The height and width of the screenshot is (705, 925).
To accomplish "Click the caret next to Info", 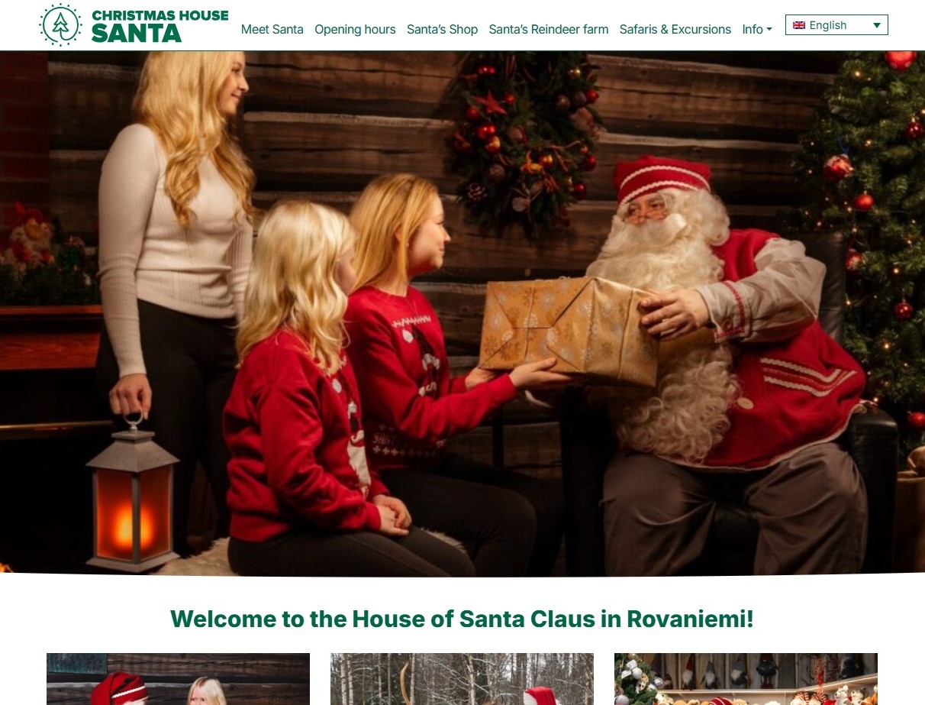I will [x=769, y=30].
